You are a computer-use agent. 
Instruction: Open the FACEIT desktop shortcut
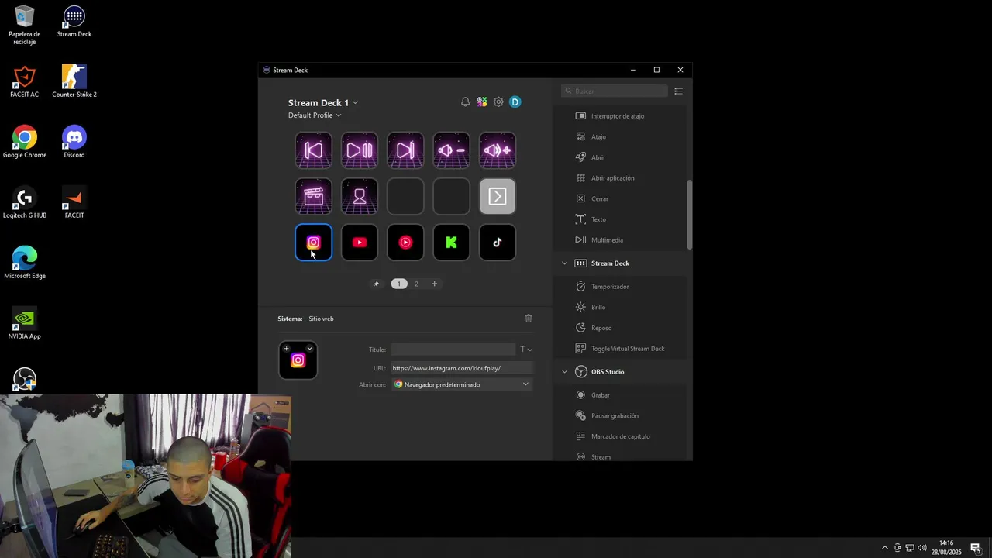[74, 202]
